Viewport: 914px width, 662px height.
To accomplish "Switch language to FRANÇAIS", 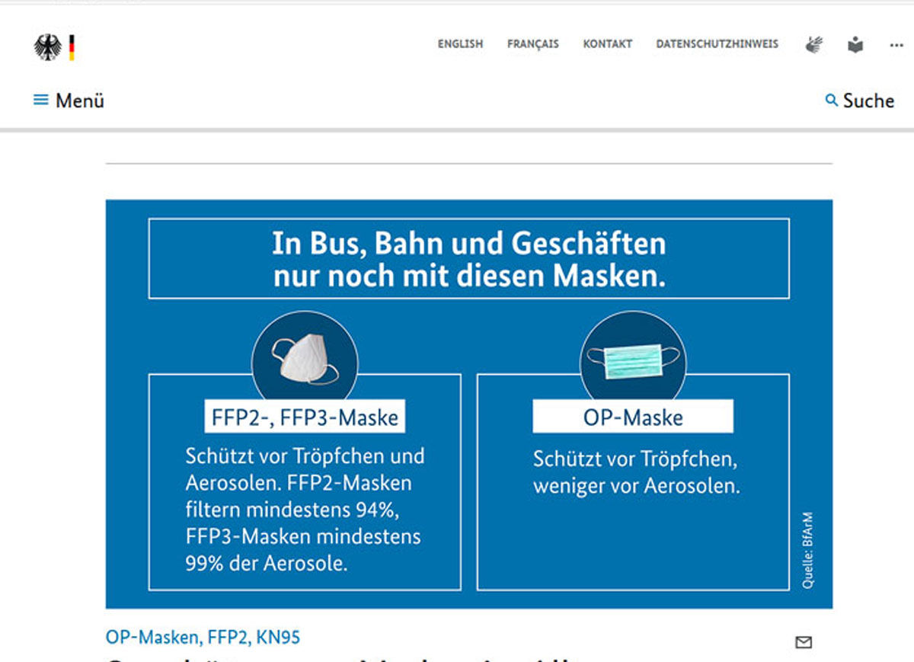I will click(x=532, y=44).
